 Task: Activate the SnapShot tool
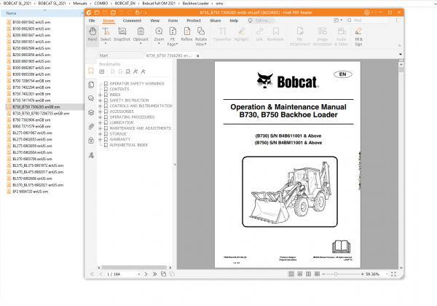pos(122,34)
